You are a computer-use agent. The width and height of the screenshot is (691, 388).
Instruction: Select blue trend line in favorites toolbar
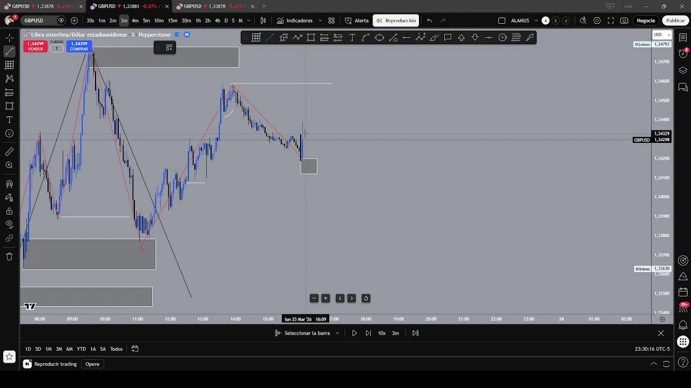coord(270,37)
